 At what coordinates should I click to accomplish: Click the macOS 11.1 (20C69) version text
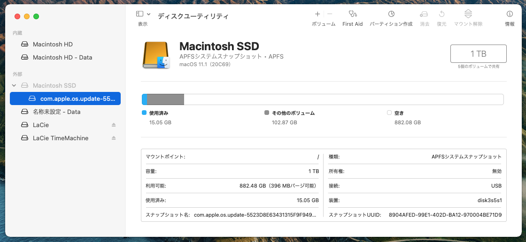205,64
